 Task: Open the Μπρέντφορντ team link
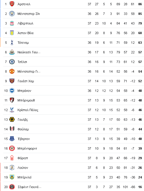pyautogui.click(x=27, y=148)
